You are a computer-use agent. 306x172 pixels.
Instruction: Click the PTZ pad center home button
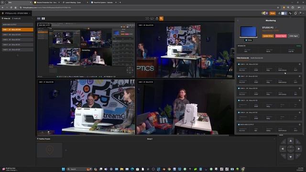[x=291, y=149]
